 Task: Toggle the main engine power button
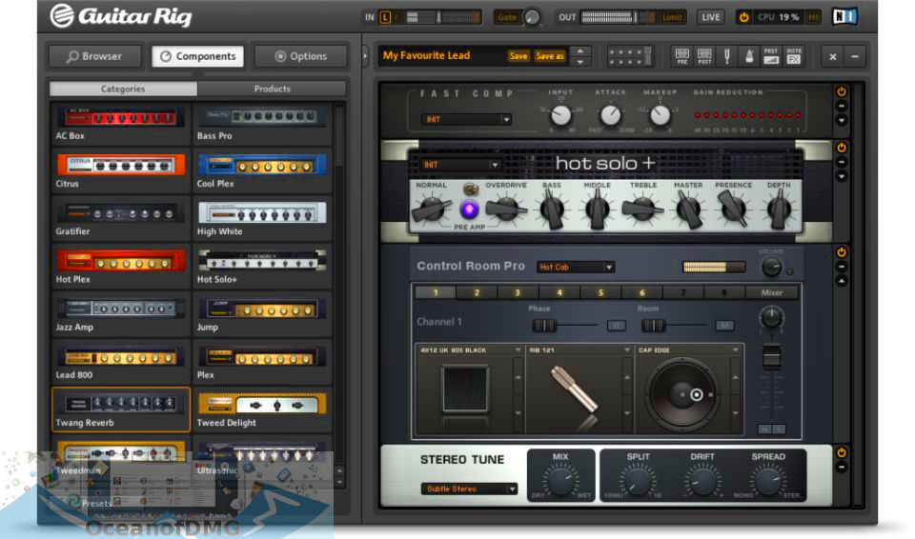[744, 17]
